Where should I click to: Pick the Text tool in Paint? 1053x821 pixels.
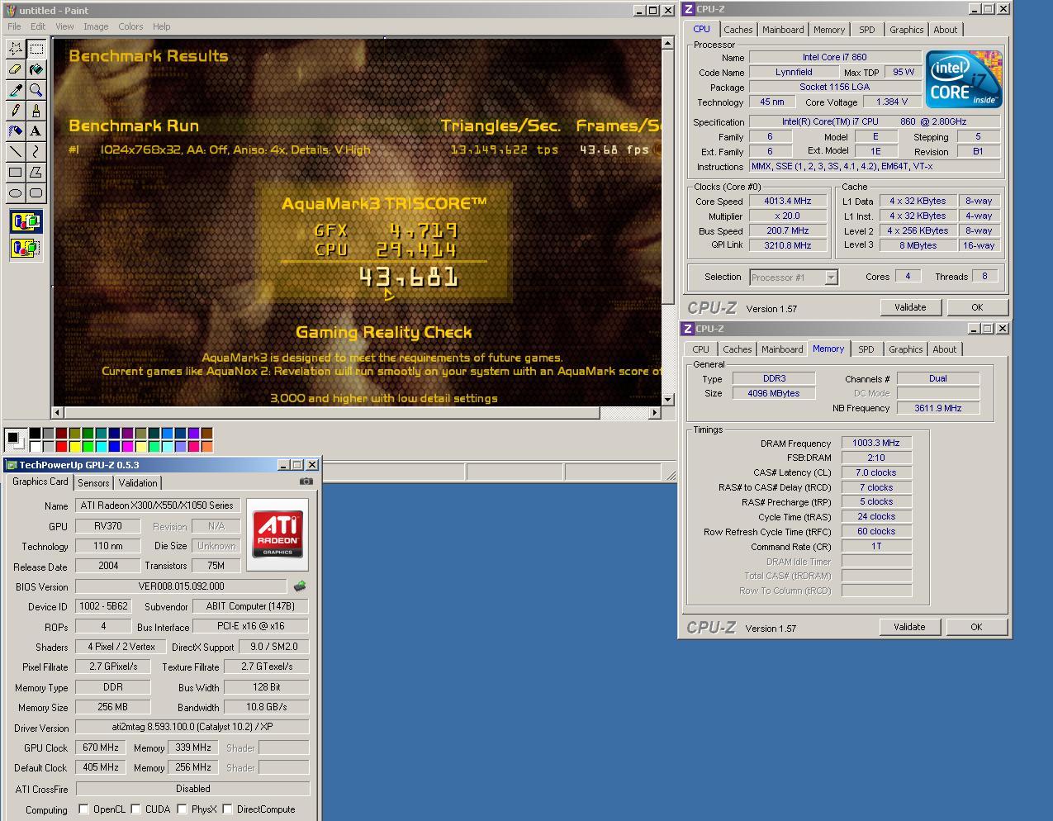pyautogui.click(x=36, y=131)
